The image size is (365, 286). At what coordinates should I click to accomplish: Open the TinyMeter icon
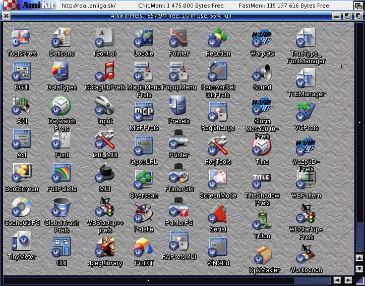(21, 241)
